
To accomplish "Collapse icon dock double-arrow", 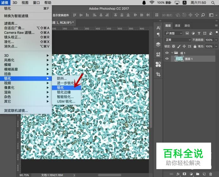I will click(x=160, y=21).
